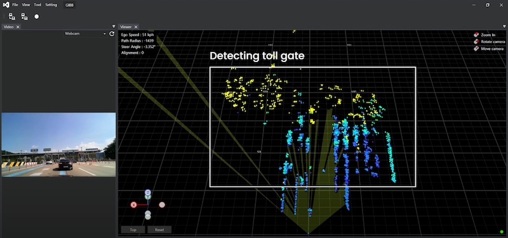Click the application logo icon
The width and height of the screenshot is (508, 238).
(x=6, y=5)
